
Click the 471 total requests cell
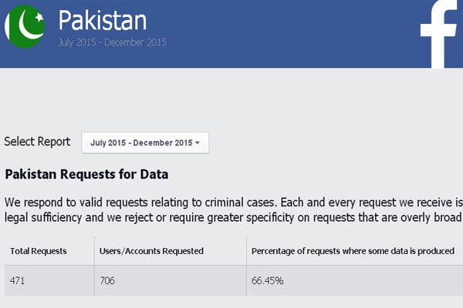[x=17, y=280]
